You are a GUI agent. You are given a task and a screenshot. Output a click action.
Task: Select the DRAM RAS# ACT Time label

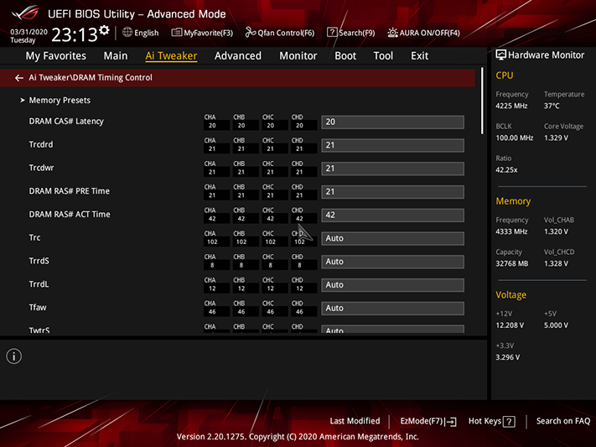(70, 215)
